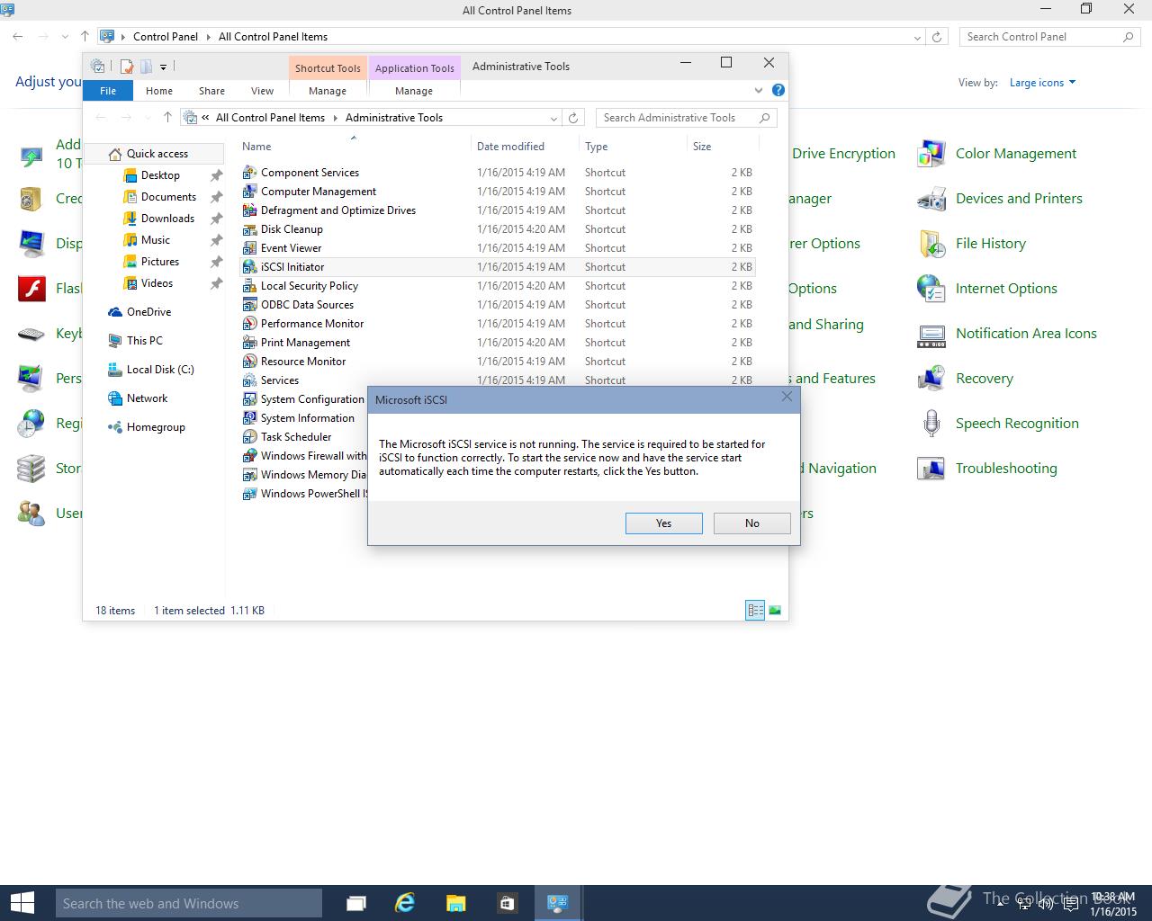Select the Services icon
This screenshot has width=1152, height=921.
pos(250,380)
